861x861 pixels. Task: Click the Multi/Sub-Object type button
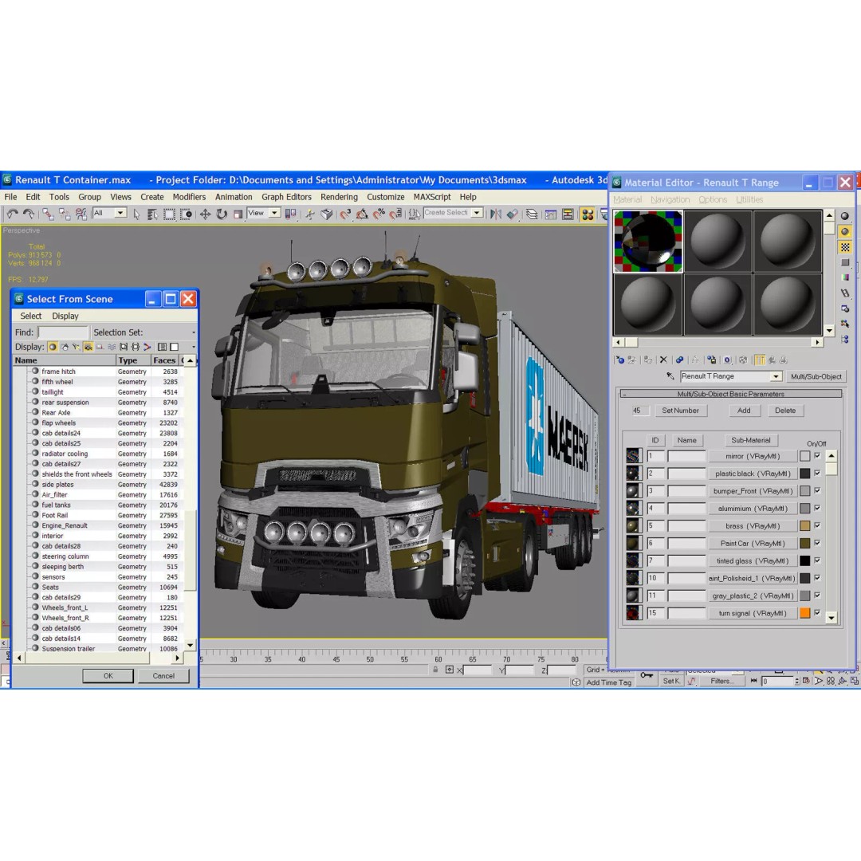[x=816, y=376]
